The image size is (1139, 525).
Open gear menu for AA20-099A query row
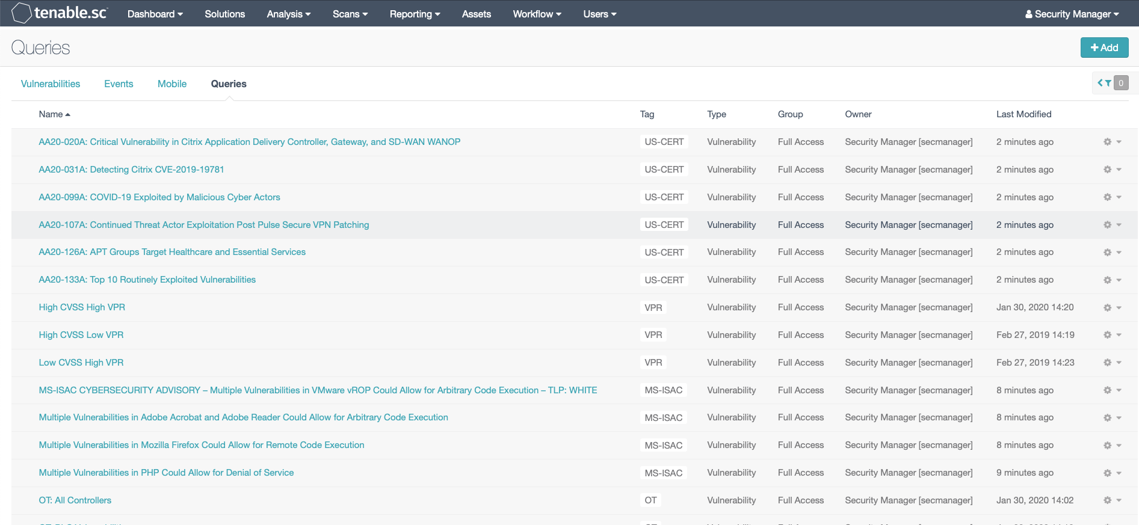point(1112,197)
